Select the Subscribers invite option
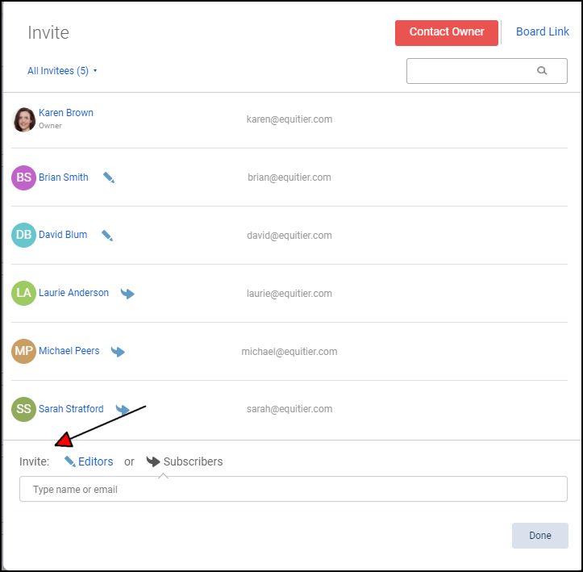 (x=185, y=461)
